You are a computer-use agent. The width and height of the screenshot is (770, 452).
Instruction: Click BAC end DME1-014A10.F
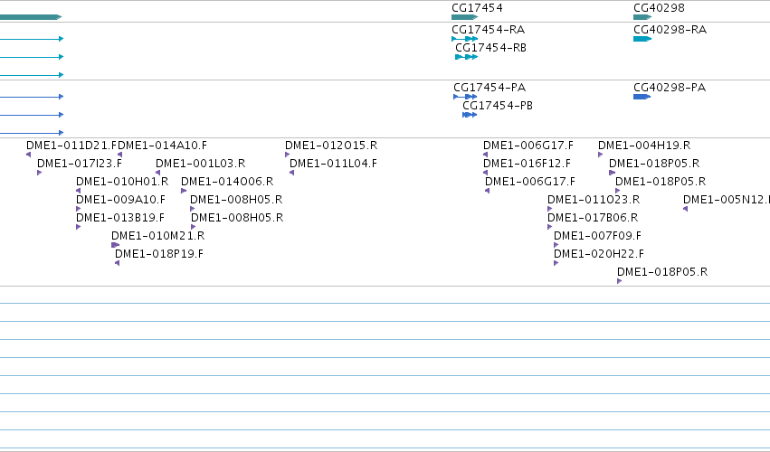pos(163,146)
